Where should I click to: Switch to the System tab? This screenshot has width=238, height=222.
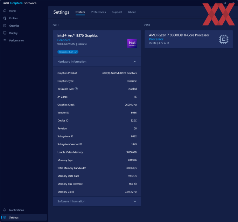coord(80,12)
